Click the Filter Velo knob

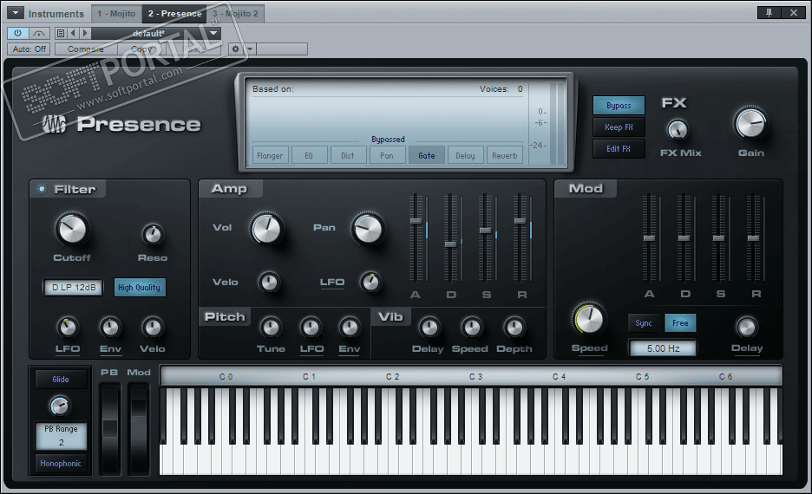[153, 328]
